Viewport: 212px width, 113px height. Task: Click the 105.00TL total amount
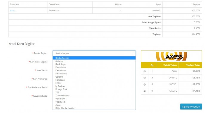[196, 71]
